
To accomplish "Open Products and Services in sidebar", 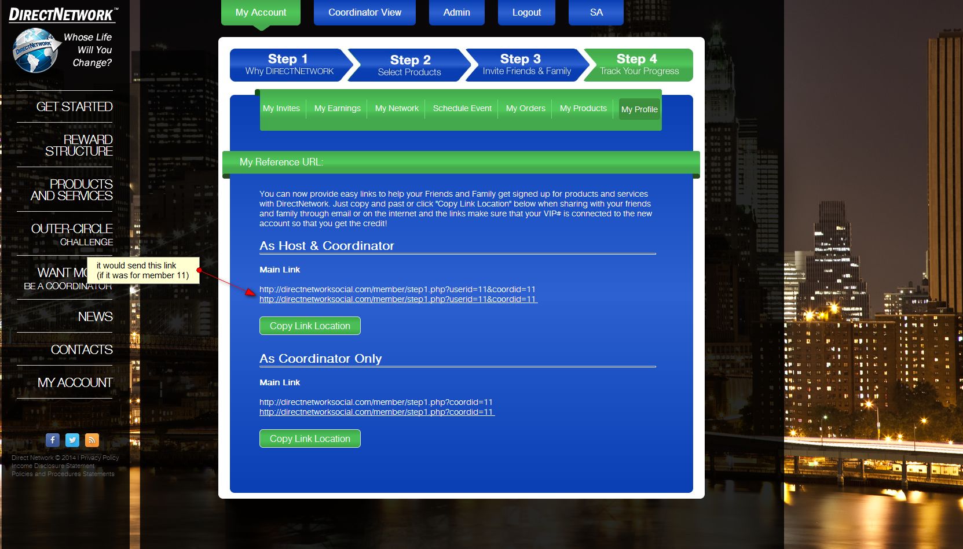I will point(72,190).
